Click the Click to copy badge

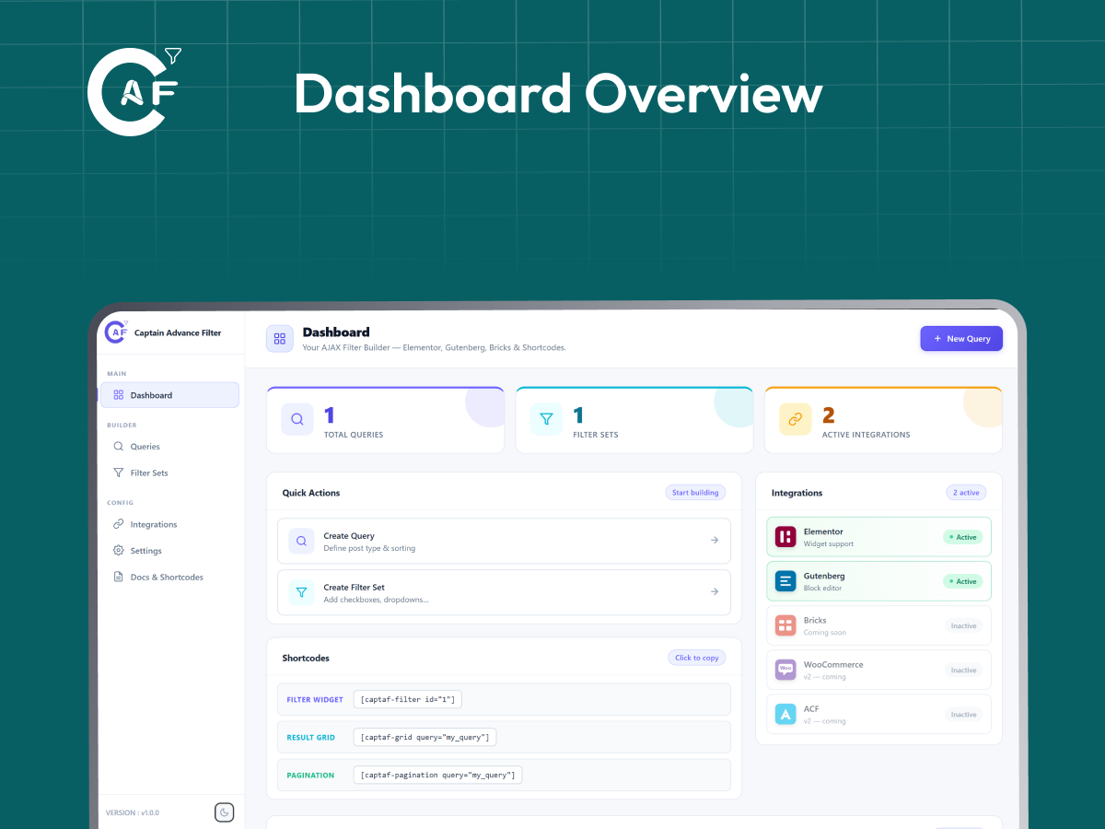tap(697, 658)
